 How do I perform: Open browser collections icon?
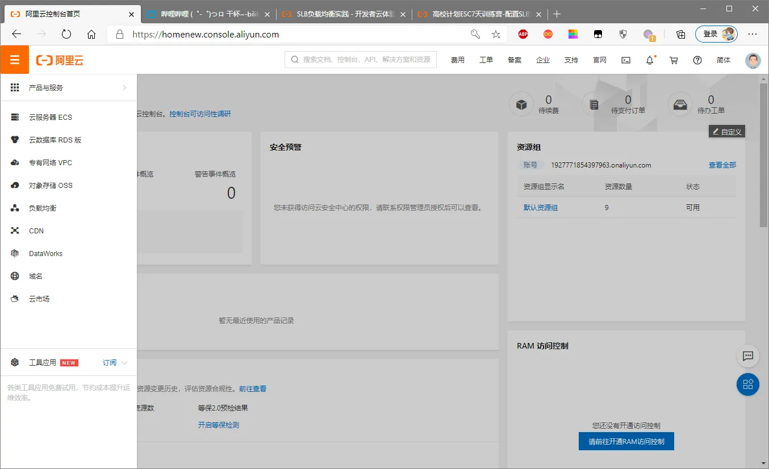click(681, 34)
